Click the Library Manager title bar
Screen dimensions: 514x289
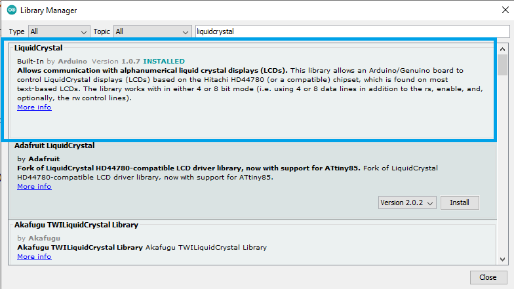click(x=262, y=10)
